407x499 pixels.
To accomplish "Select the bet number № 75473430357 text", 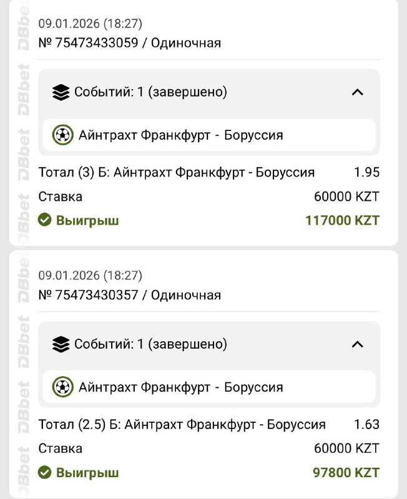I will pyautogui.click(x=88, y=294).
